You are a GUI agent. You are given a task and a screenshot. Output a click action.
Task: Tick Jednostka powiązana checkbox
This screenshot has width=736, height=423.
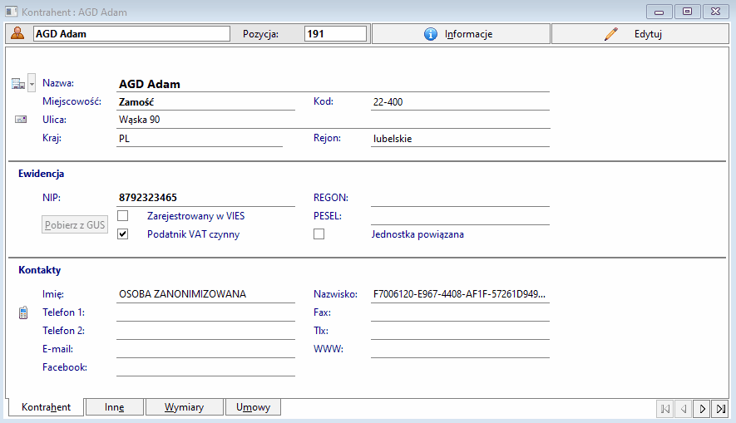pyautogui.click(x=319, y=234)
